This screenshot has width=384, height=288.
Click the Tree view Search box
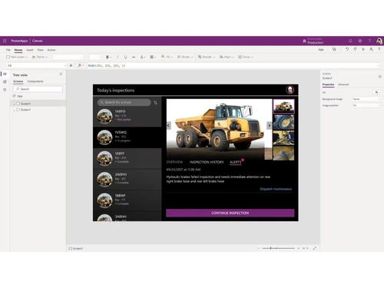pos(38,89)
